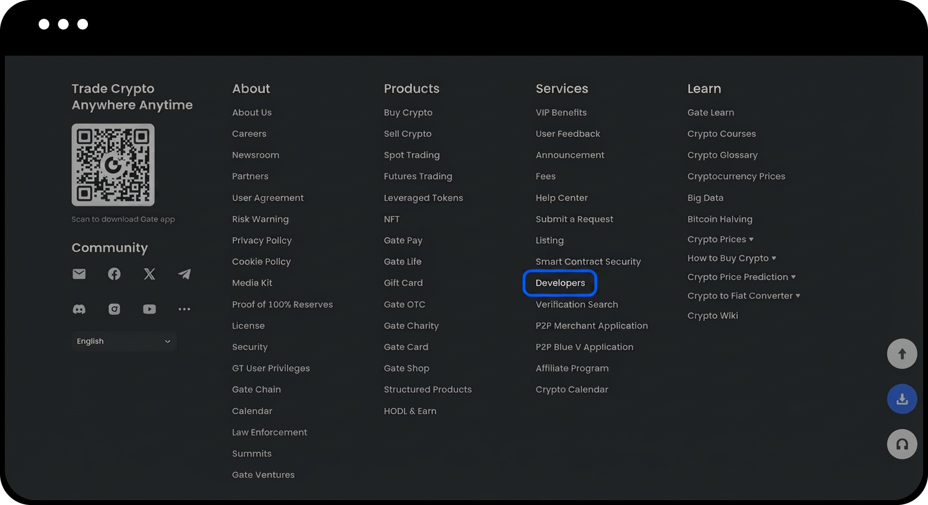Expand the Crypto to Fiat Converter submenu
The width and height of the screenshot is (928, 505).
click(744, 296)
